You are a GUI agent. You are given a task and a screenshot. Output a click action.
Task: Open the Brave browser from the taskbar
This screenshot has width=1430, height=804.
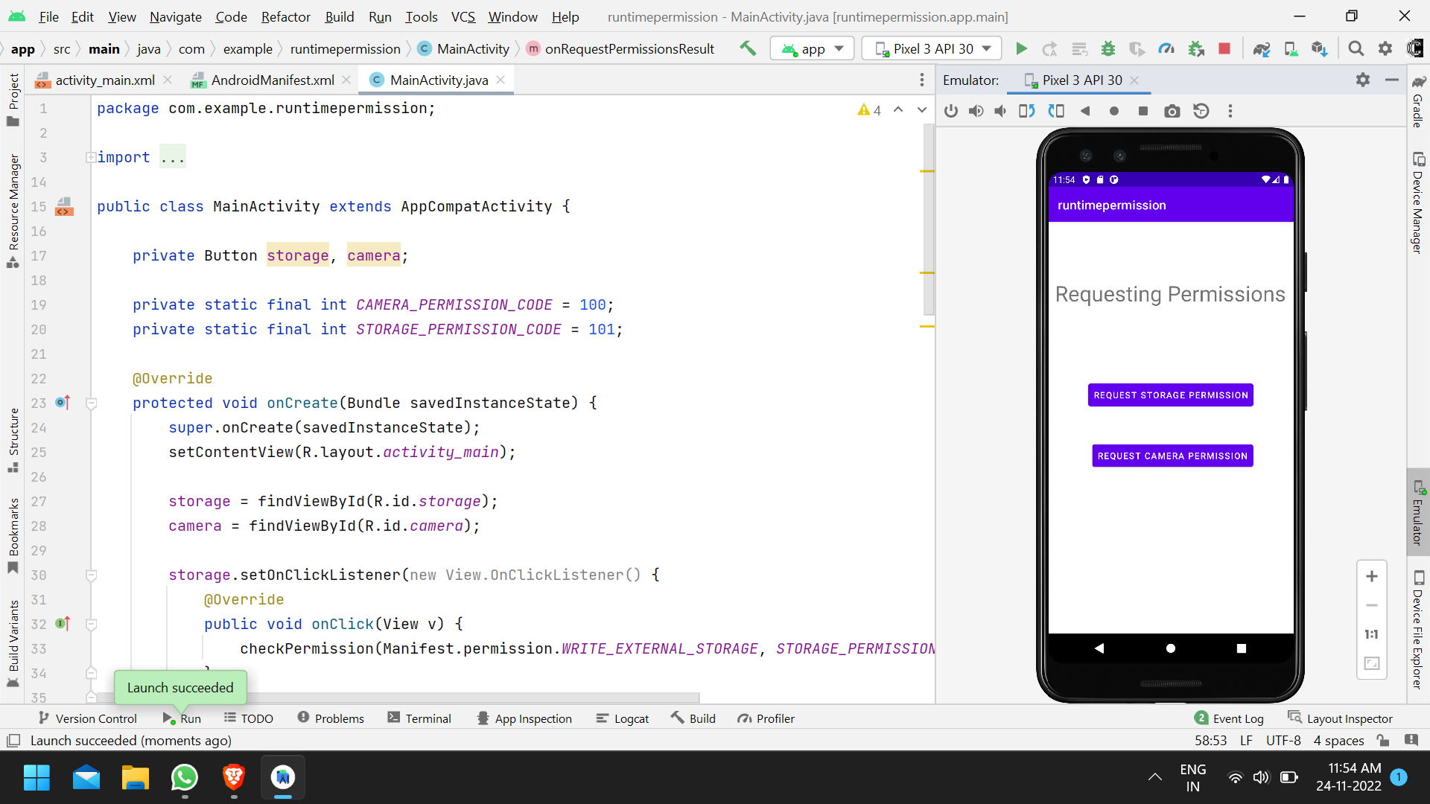click(x=234, y=777)
